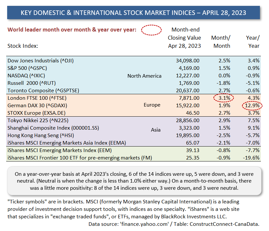Select 'Tokyo Nikkei 225 (^N225)' label
The image size is (269, 231).
pyautogui.click(x=38, y=121)
